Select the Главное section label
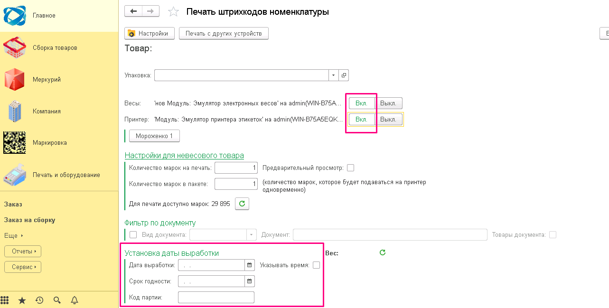The image size is (609, 308). coord(44,16)
